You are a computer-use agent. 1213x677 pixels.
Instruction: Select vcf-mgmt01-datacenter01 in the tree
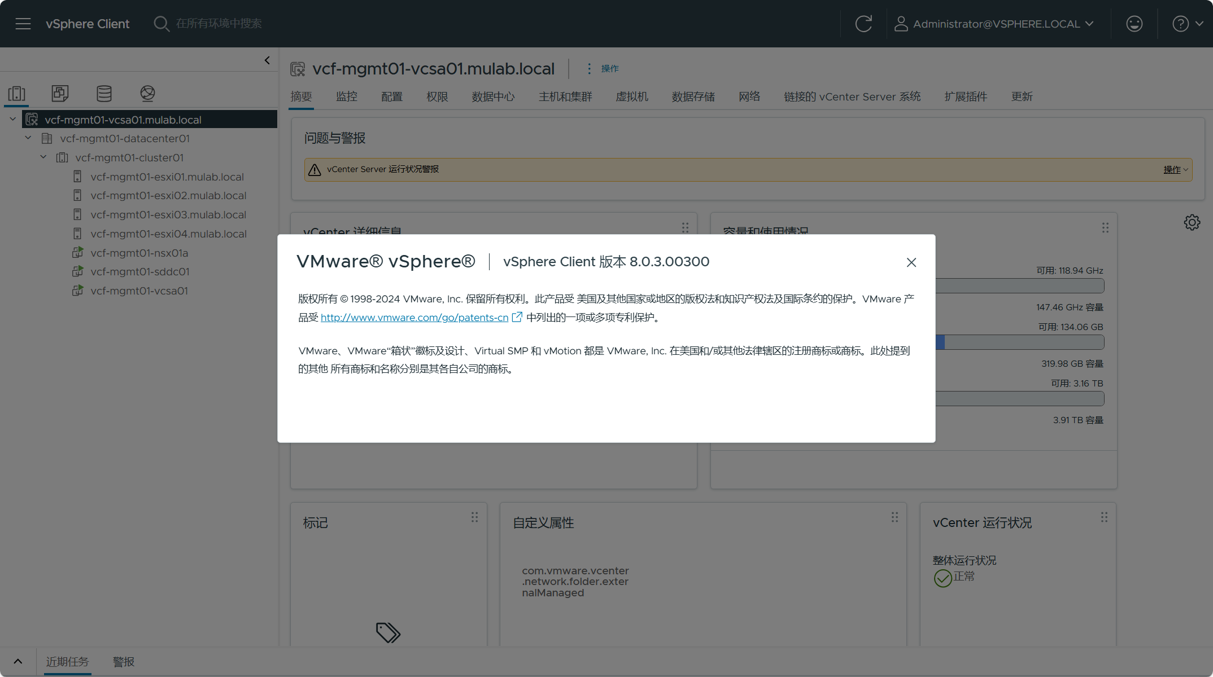click(x=125, y=139)
